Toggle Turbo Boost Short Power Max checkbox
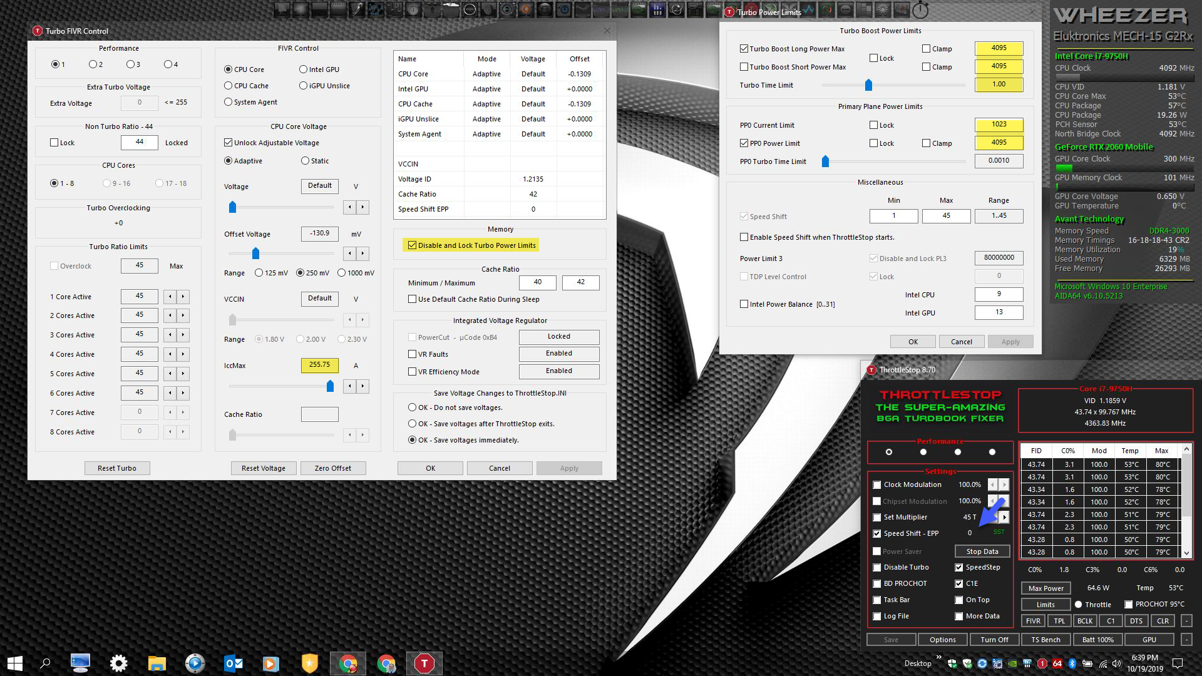 744,67
